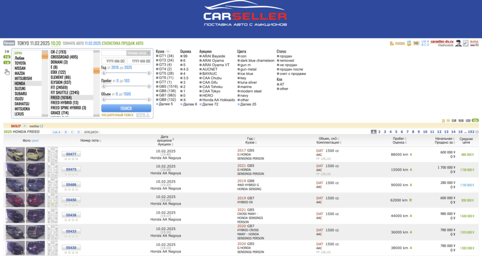Select the 3M period option

(7, 52)
